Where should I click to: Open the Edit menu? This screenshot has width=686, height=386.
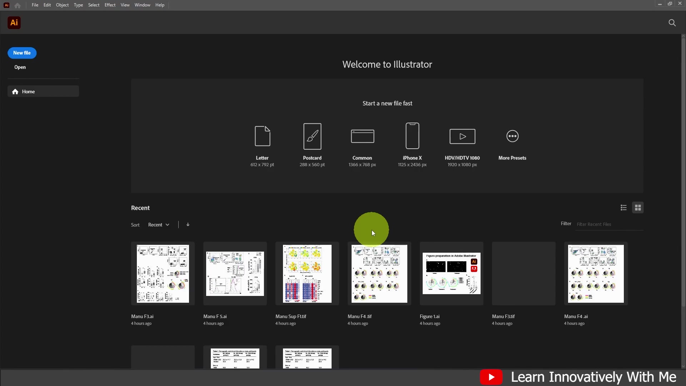coord(47,5)
